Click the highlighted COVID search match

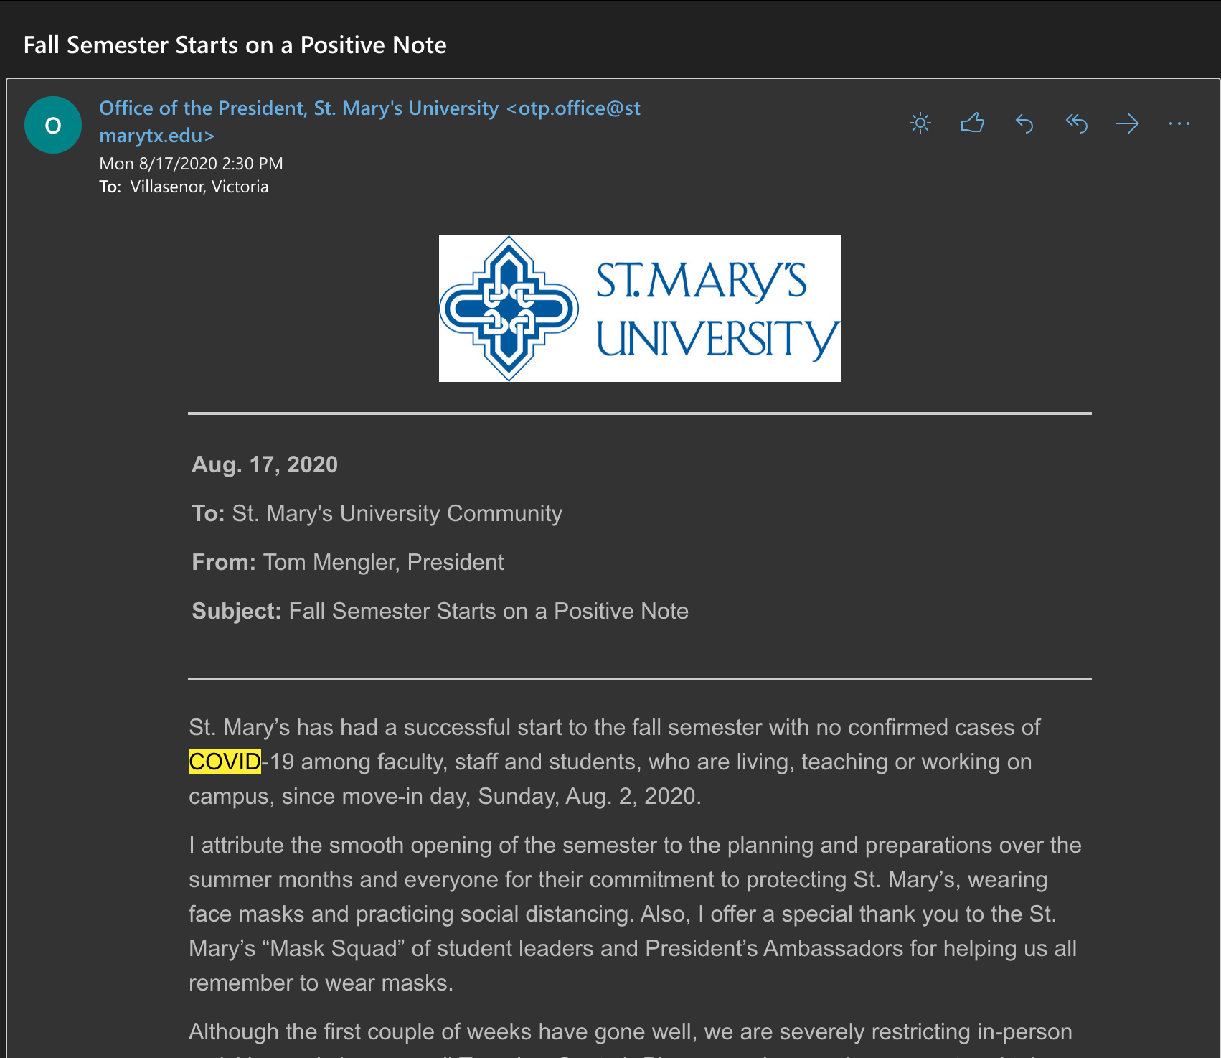tap(225, 762)
